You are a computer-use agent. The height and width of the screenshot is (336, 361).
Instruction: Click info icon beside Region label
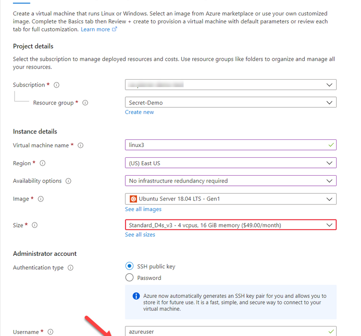[x=42, y=163]
